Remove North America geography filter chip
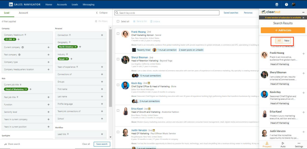This screenshot has height=149, width=307. (76, 47)
